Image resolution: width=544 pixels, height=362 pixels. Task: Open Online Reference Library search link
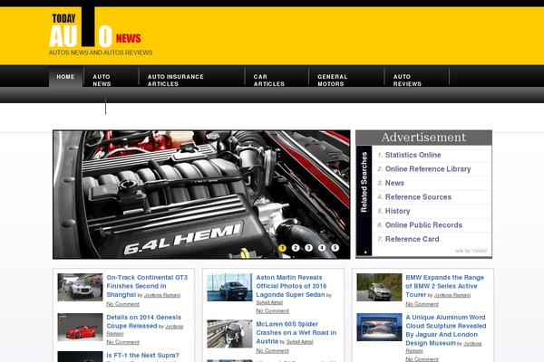point(428,169)
